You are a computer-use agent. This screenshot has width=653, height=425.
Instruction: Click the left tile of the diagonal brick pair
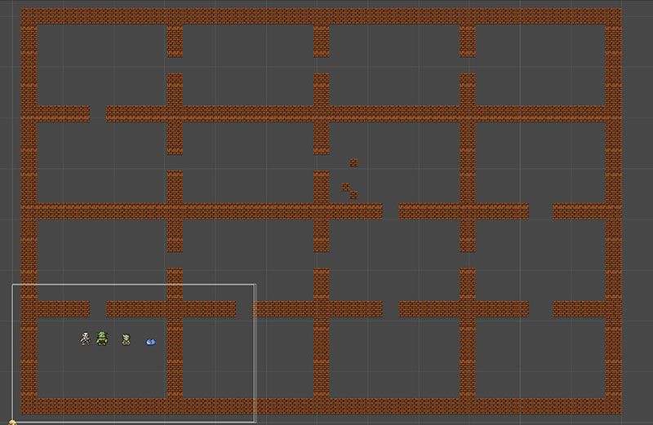(x=345, y=187)
